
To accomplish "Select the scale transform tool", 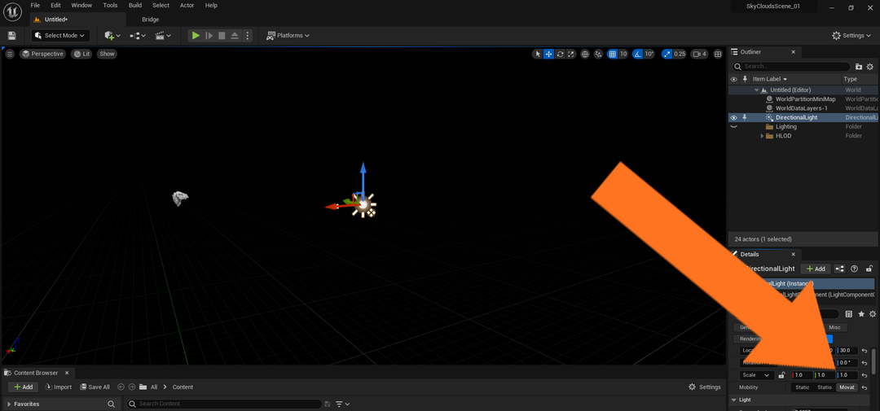I will 572,55.
